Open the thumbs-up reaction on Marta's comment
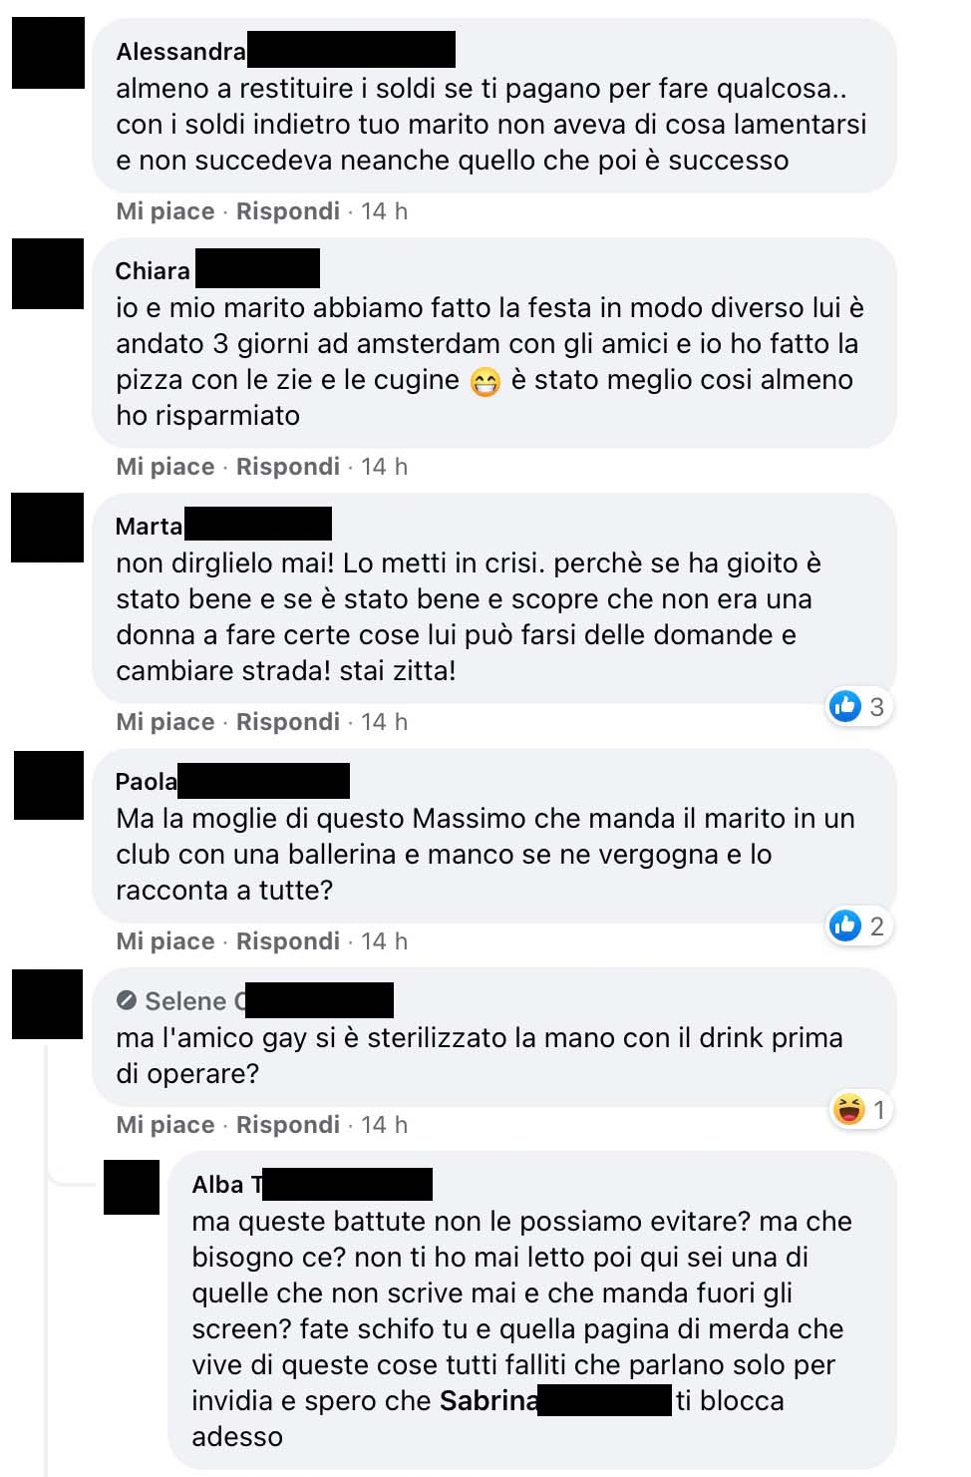 857,707
